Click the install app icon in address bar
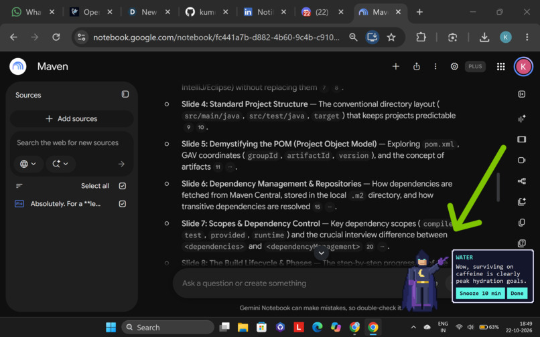 [373, 37]
